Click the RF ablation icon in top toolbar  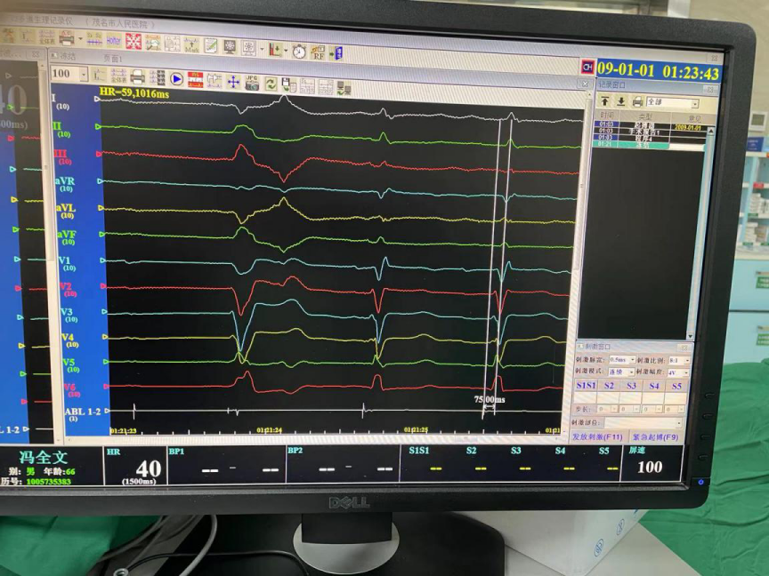tap(318, 53)
